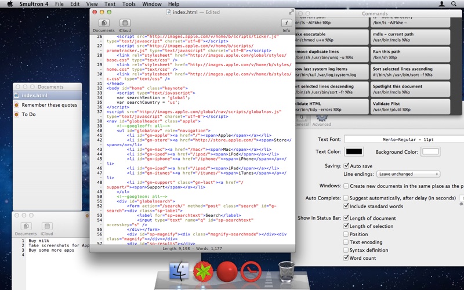Screen dimensions: 464x290
Task: Run the Validate Plist command
Action: [x=411, y=107]
